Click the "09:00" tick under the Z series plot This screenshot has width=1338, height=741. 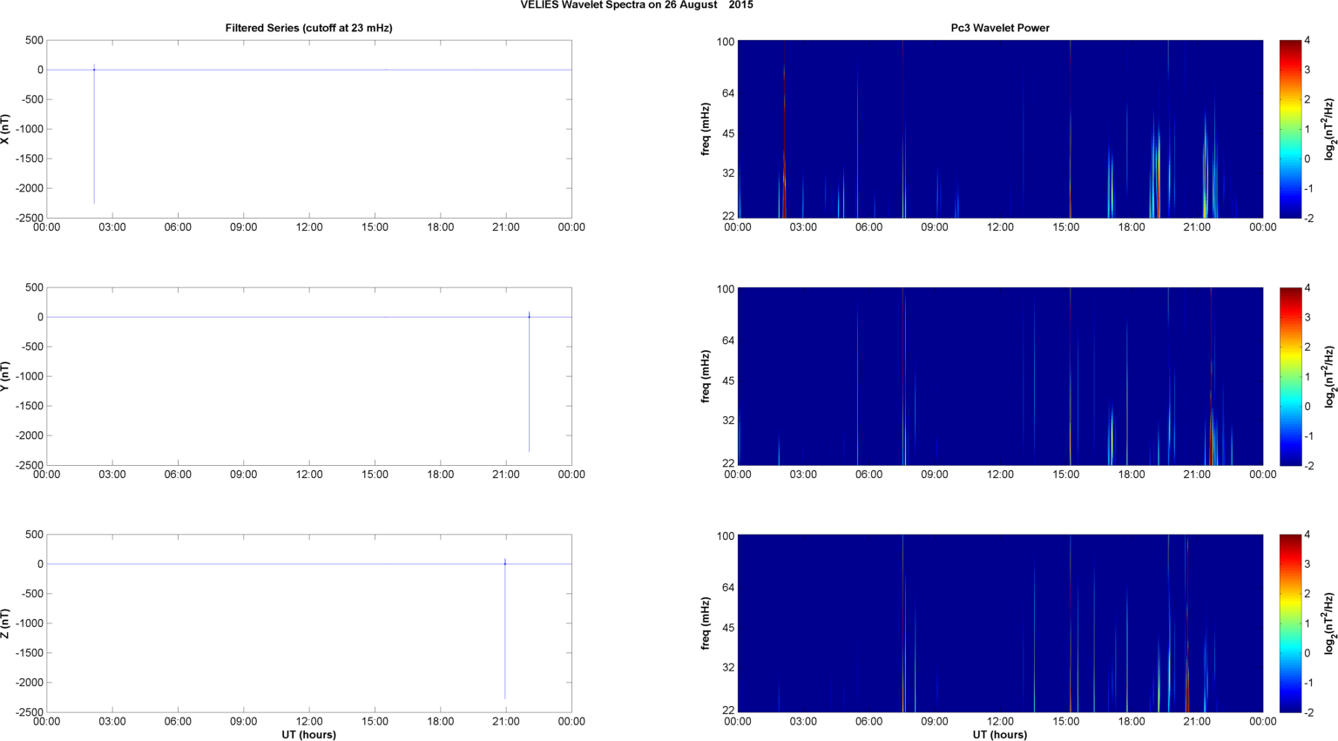tap(243, 721)
